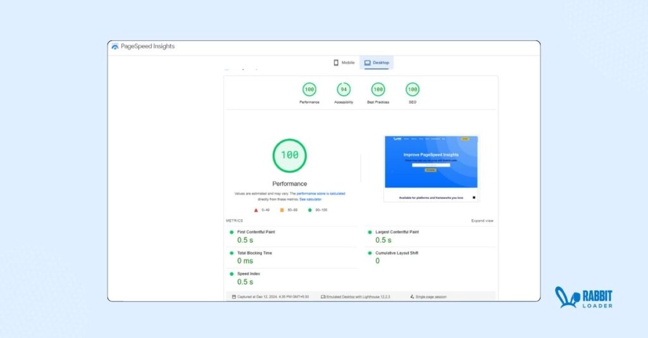The width and height of the screenshot is (648, 338).
Task: Click the PageSpeed Insights title text
Action: (147, 46)
